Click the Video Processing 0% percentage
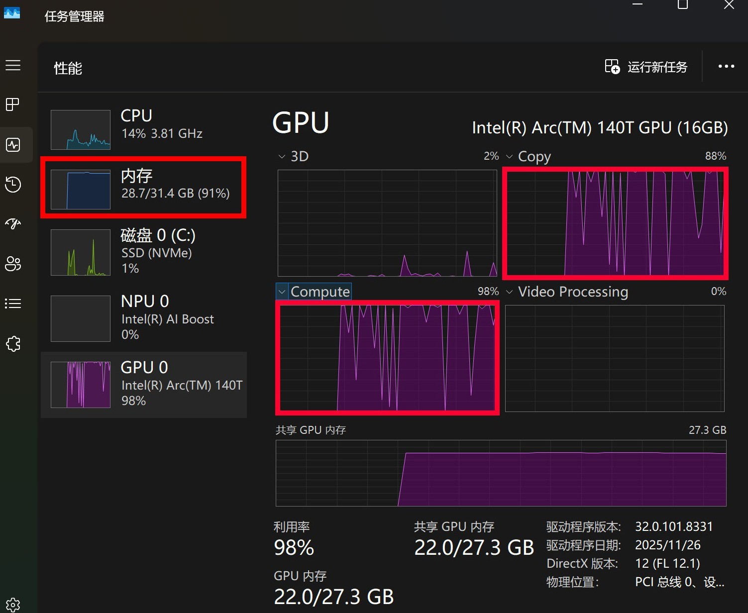748x613 pixels. tap(719, 292)
